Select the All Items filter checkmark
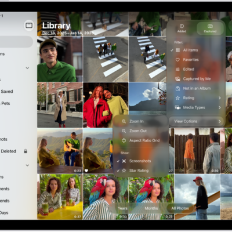The image size is (232, 232). (172, 50)
